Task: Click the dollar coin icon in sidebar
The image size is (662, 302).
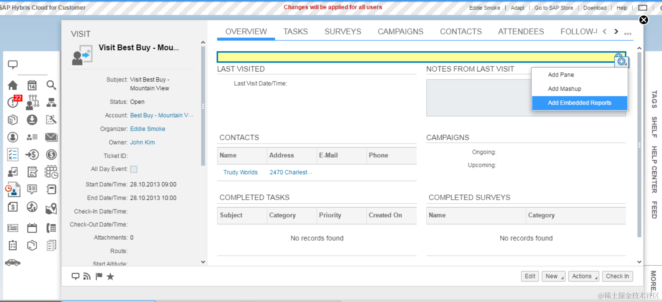Action: pyautogui.click(x=51, y=154)
